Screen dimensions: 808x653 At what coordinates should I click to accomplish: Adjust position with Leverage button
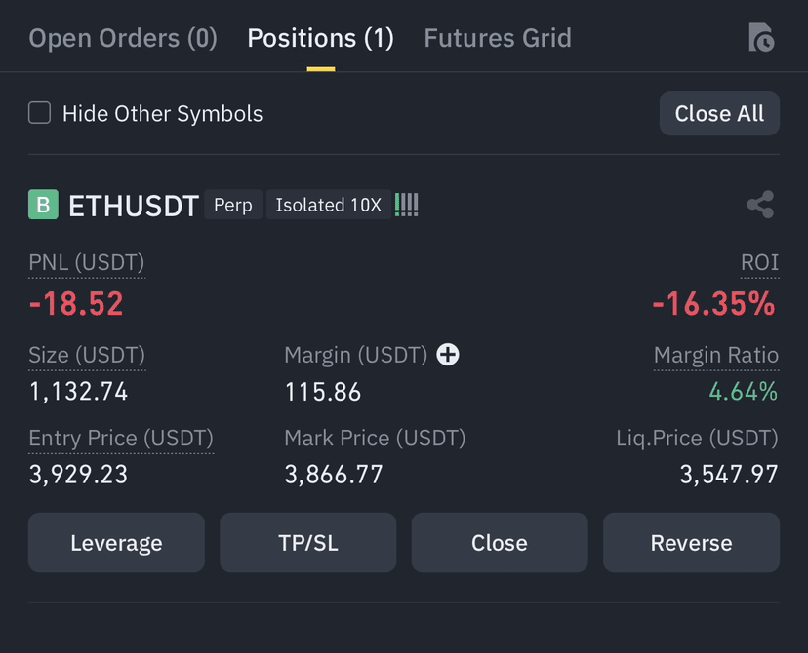pyautogui.click(x=116, y=542)
